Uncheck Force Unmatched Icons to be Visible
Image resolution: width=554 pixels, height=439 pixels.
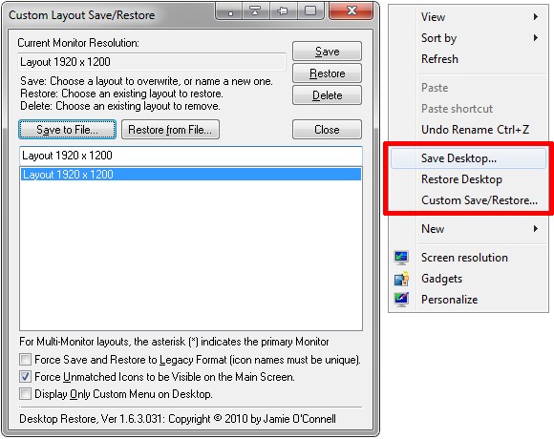(x=25, y=377)
